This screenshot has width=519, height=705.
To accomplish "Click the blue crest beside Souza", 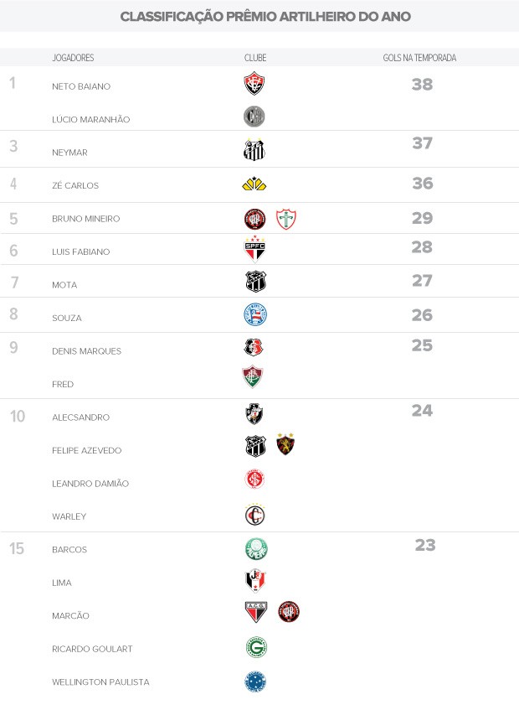I will [254, 315].
